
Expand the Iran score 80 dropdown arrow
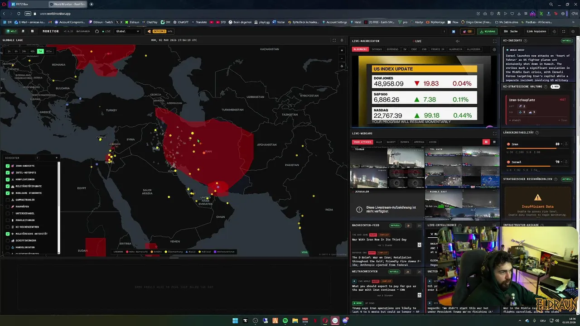coord(561,144)
